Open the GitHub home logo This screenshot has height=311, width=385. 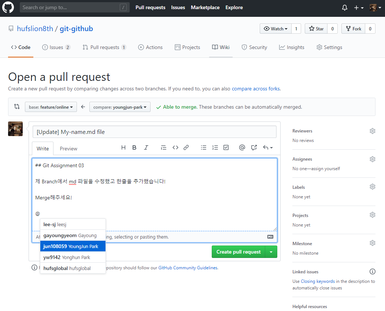(x=8, y=7)
